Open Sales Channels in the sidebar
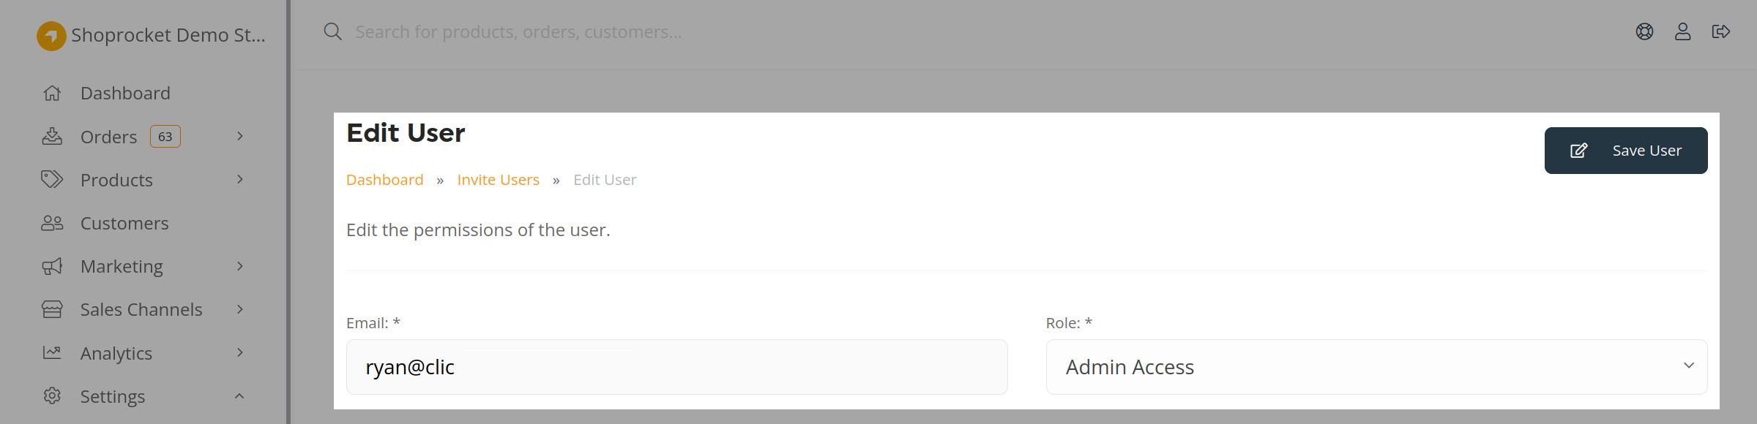1757x424 pixels. click(x=143, y=309)
